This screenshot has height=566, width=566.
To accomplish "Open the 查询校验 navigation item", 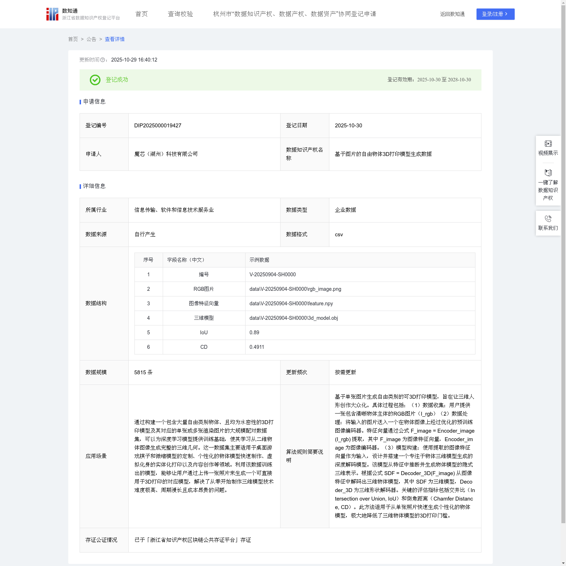I will (x=180, y=14).
